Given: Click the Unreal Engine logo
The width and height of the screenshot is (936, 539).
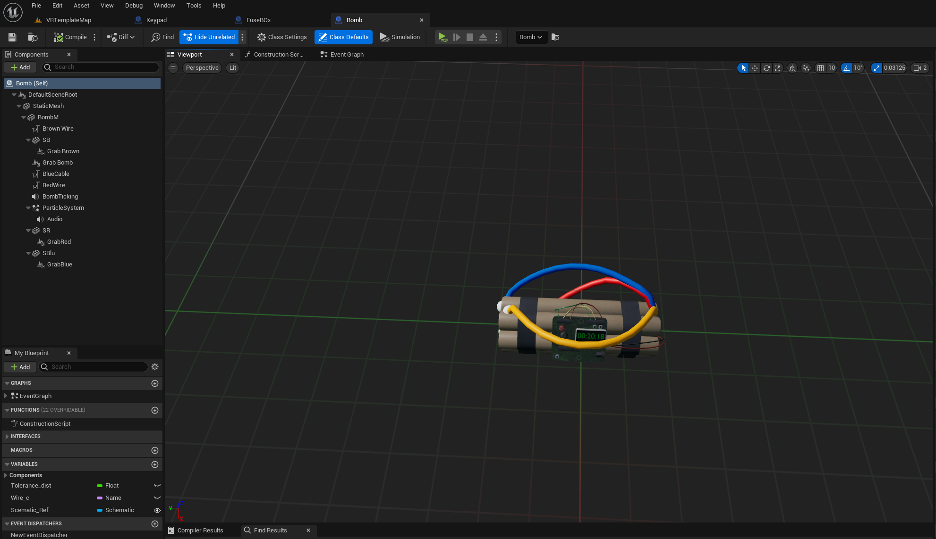Looking at the screenshot, I should (x=13, y=12).
